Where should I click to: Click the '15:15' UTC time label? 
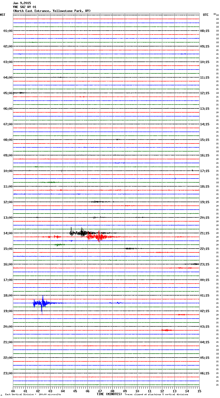pyautogui.click(x=205, y=140)
